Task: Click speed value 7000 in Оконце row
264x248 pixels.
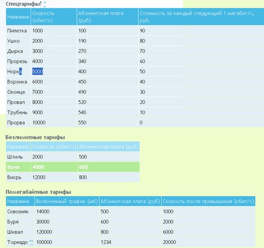Action: [x=38, y=92]
